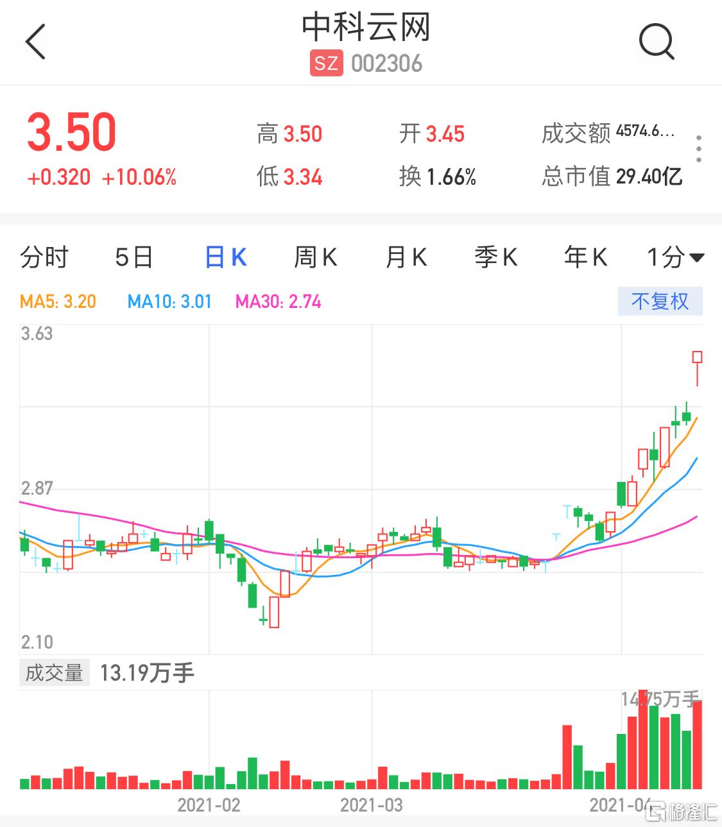Switch to the 5日 tab

point(134,257)
